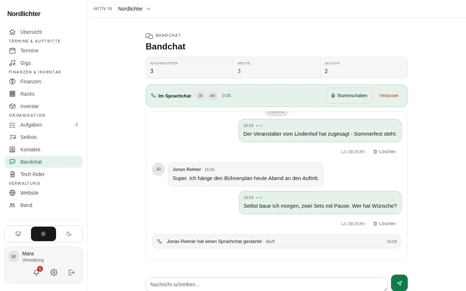
Task: Send the message with the paper-plane button
Action: [399, 283]
